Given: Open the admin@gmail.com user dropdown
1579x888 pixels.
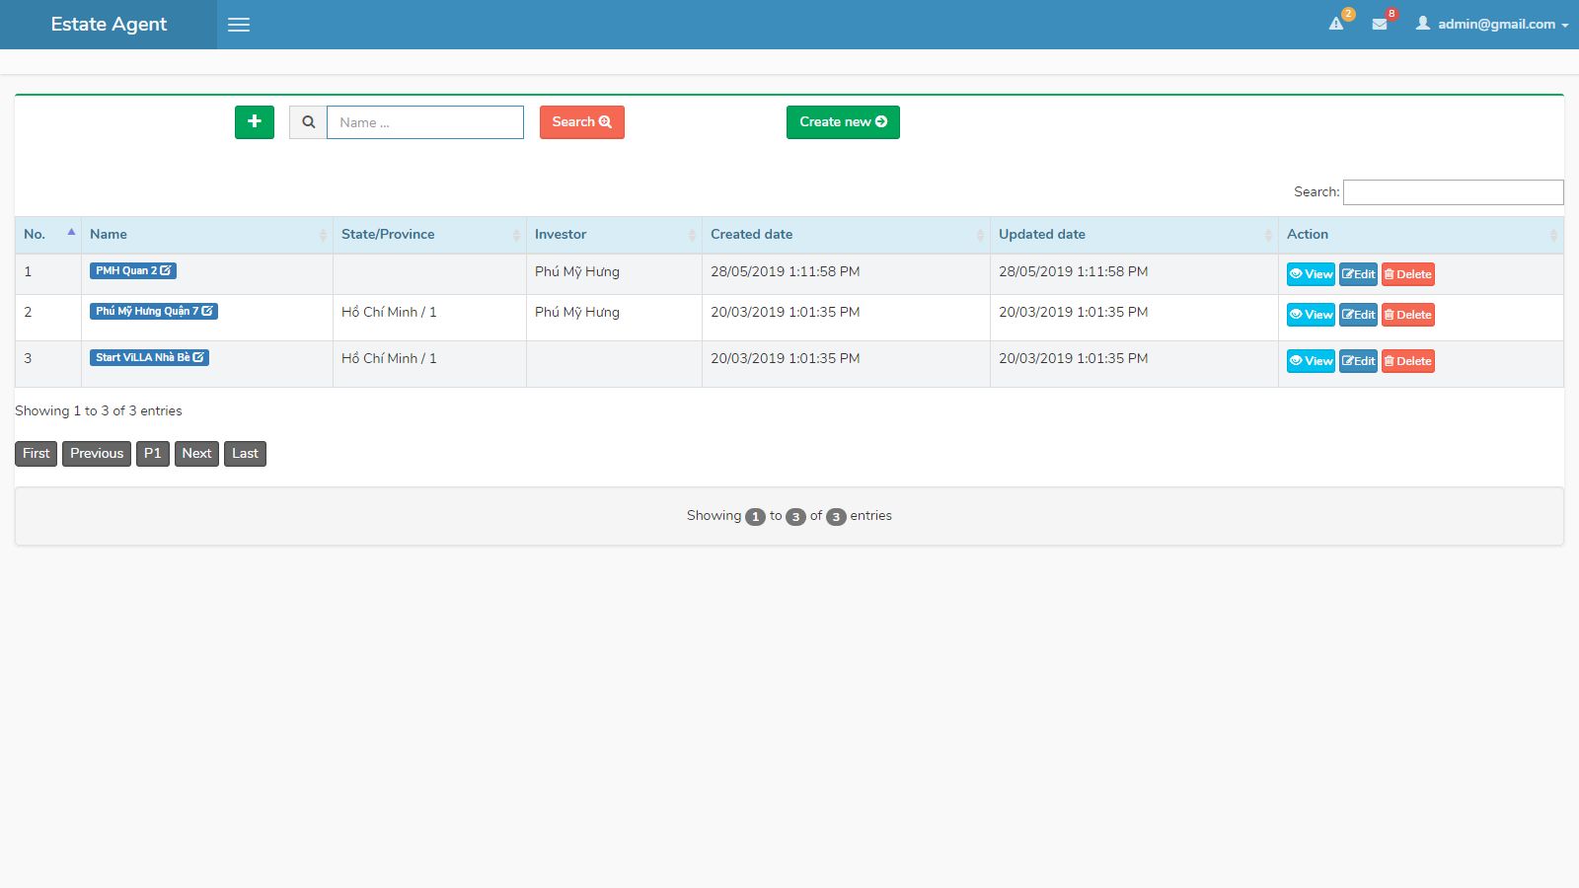Looking at the screenshot, I should (1492, 24).
